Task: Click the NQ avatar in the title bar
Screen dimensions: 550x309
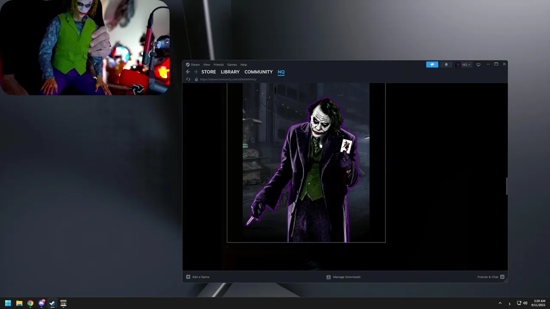Action: 458,65
